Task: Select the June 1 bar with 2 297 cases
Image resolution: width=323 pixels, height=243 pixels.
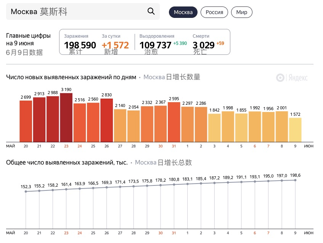Action: click(188, 124)
